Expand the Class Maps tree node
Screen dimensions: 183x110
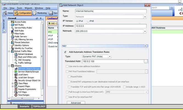(x=13, y=83)
